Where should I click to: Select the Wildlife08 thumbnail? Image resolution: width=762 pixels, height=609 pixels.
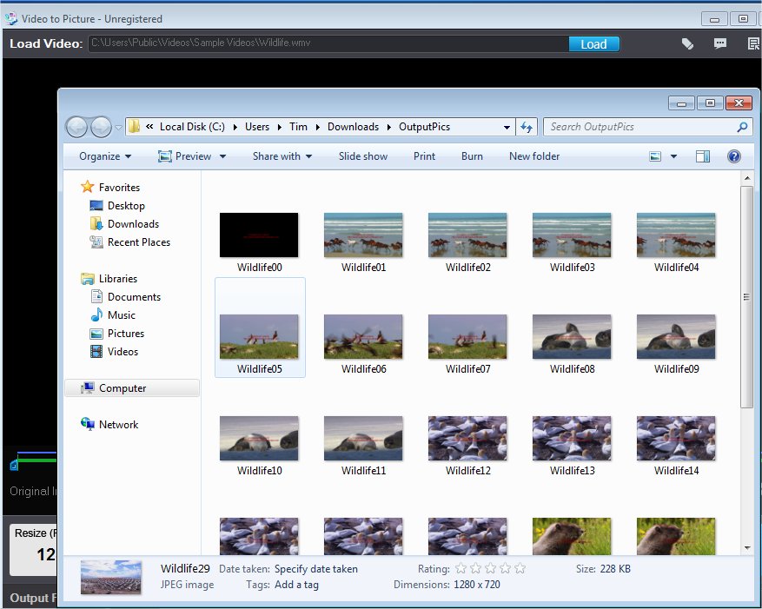point(572,337)
